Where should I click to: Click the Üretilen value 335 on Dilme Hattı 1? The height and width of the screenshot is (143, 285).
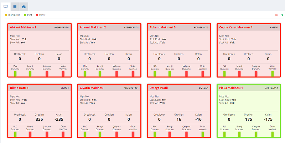39,119
